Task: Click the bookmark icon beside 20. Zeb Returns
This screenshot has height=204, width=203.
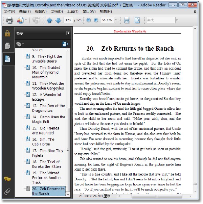Action: 28,188
